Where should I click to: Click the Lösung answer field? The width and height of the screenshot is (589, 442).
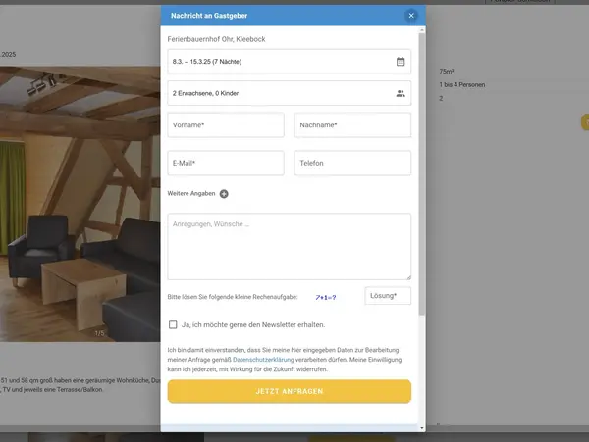[x=388, y=296]
